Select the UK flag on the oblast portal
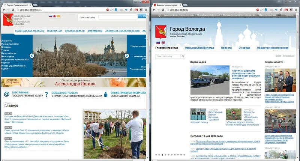Image resolution: width=300 pixels, height=161 pixels. [x=54, y=16]
